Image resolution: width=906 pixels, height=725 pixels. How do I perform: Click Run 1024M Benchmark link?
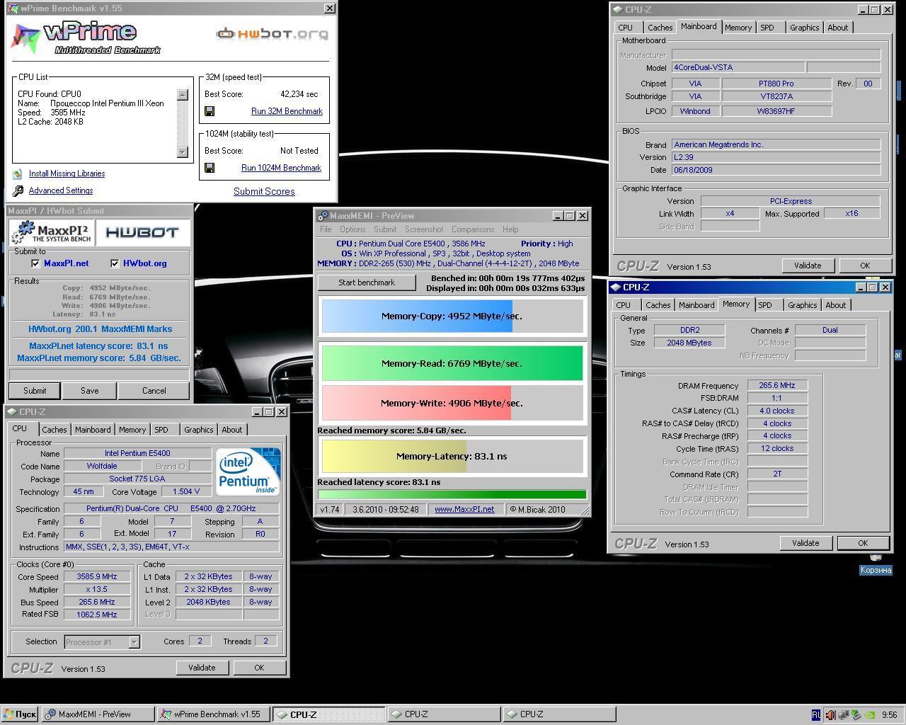pos(281,168)
